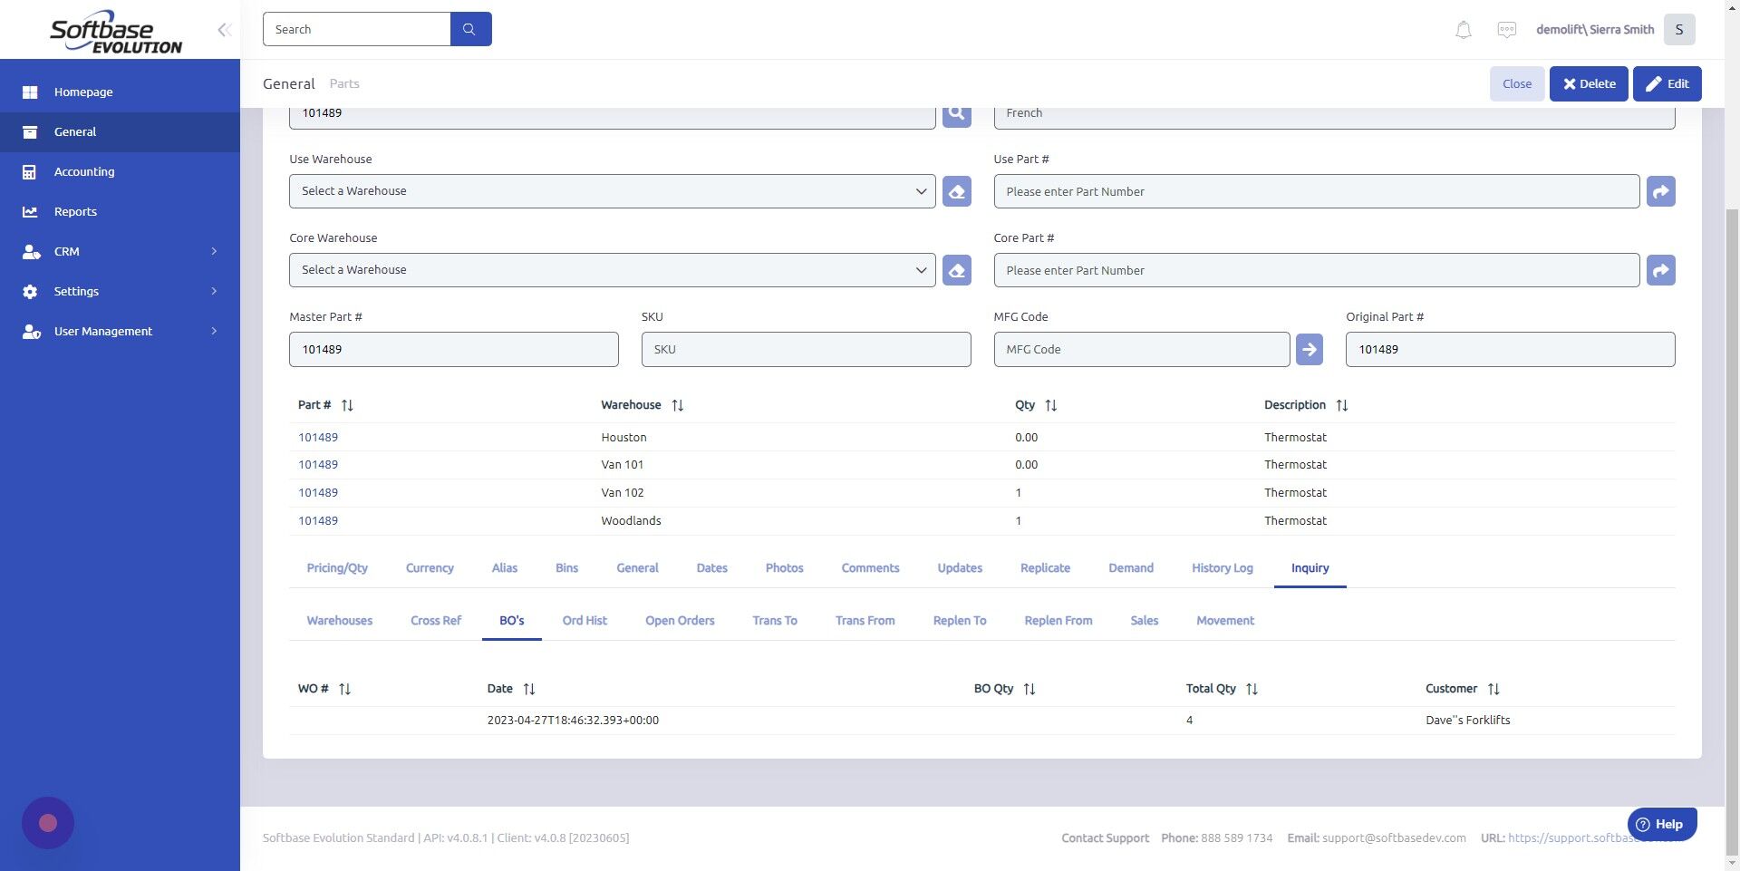Screen dimensions: 1740x871
Task: Sort by Warehouse column sort icon
Action: pyautogui.click(x=677, y=405)
